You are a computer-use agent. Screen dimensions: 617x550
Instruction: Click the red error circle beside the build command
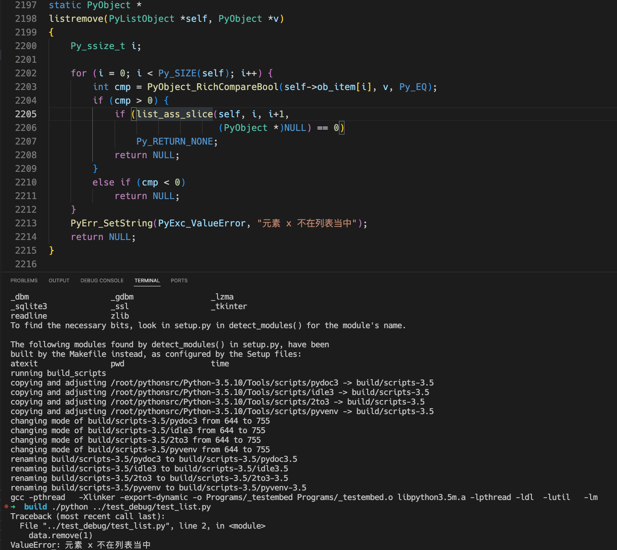tap(6, 506)
